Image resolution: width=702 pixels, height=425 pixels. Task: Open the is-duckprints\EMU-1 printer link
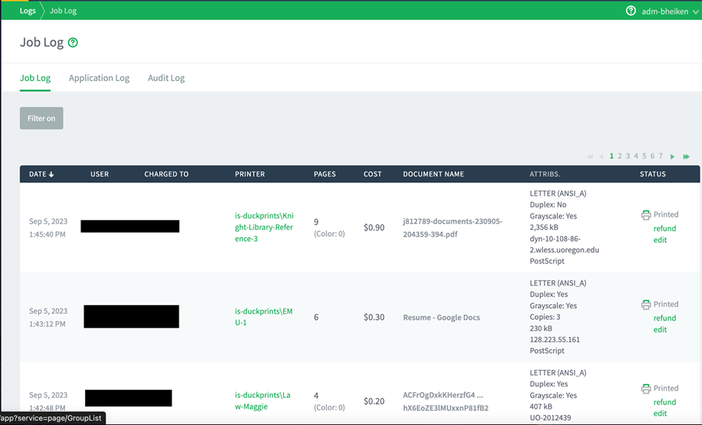click(x=264, y=317)
